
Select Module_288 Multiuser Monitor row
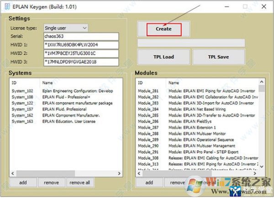point(197,134)
